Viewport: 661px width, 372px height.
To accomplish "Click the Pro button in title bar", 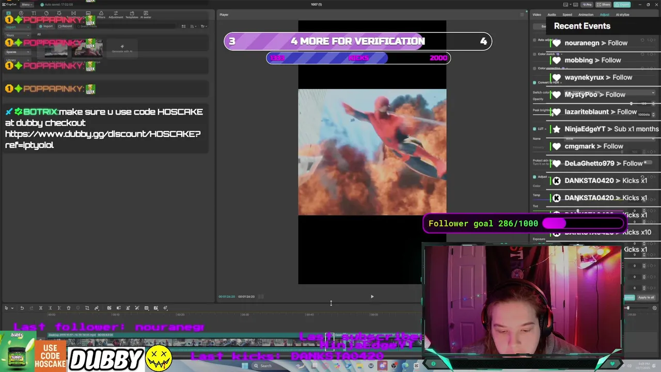I will point(587,5).
